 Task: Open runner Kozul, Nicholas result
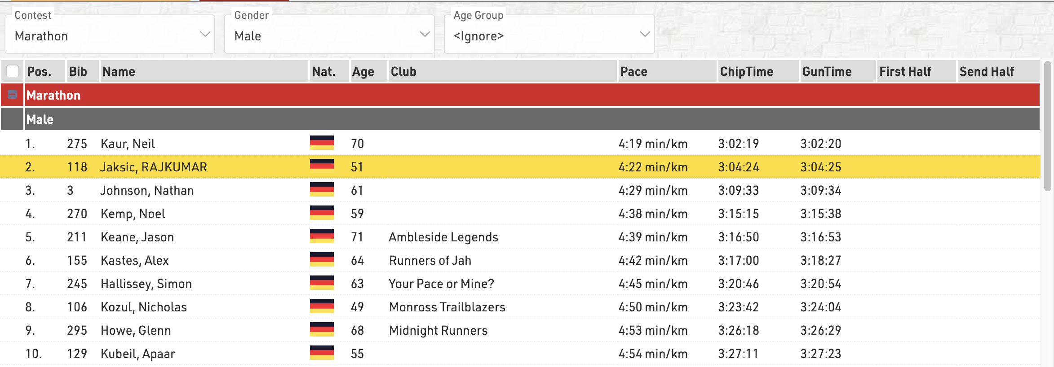click(144, 307)
